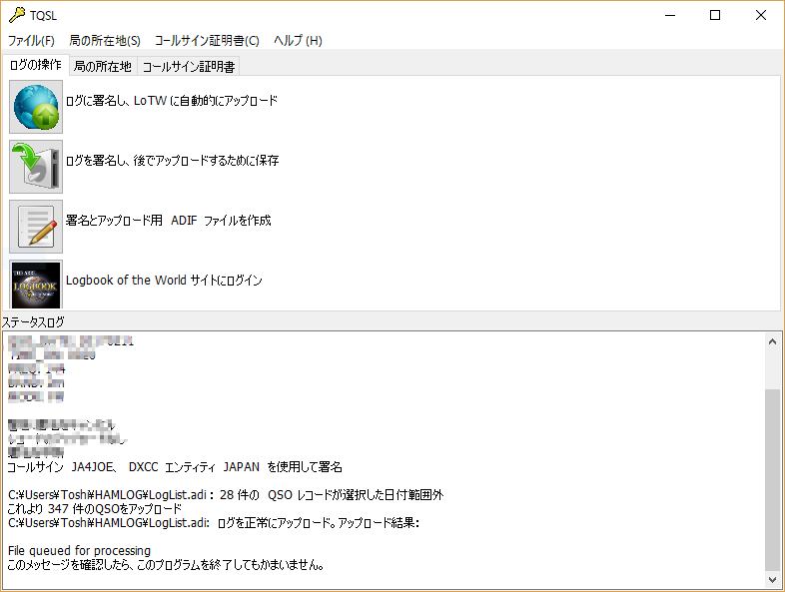Click the File queued for processing line
The height and width of the screenshot is (592, 785).
pyautogui.click(x=79, y=551)
